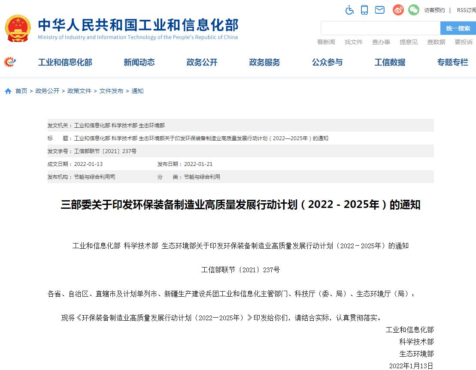Click the home icon in the breadcrumb
The height and width of the screenshot is (370, 476).
click(8, 91)
